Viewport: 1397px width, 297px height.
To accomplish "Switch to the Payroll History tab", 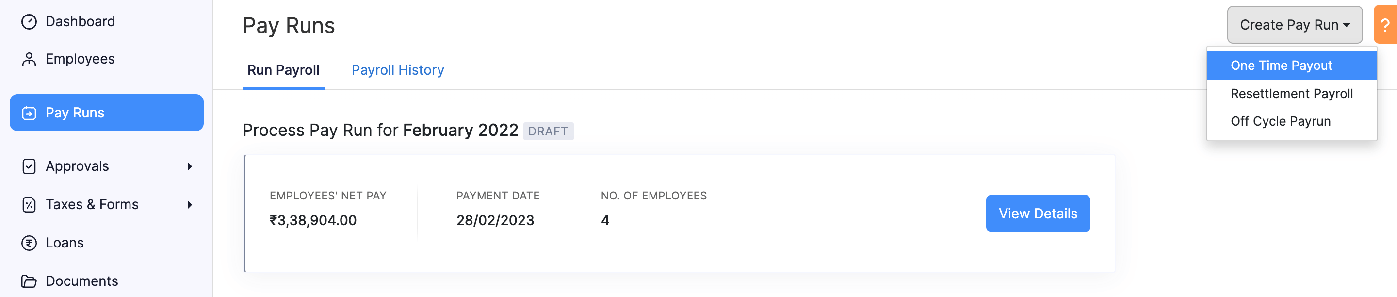I will 398,70.
